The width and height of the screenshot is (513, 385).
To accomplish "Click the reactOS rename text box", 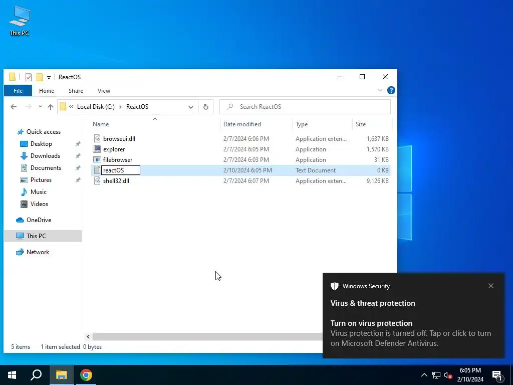I will pos(120,170).
